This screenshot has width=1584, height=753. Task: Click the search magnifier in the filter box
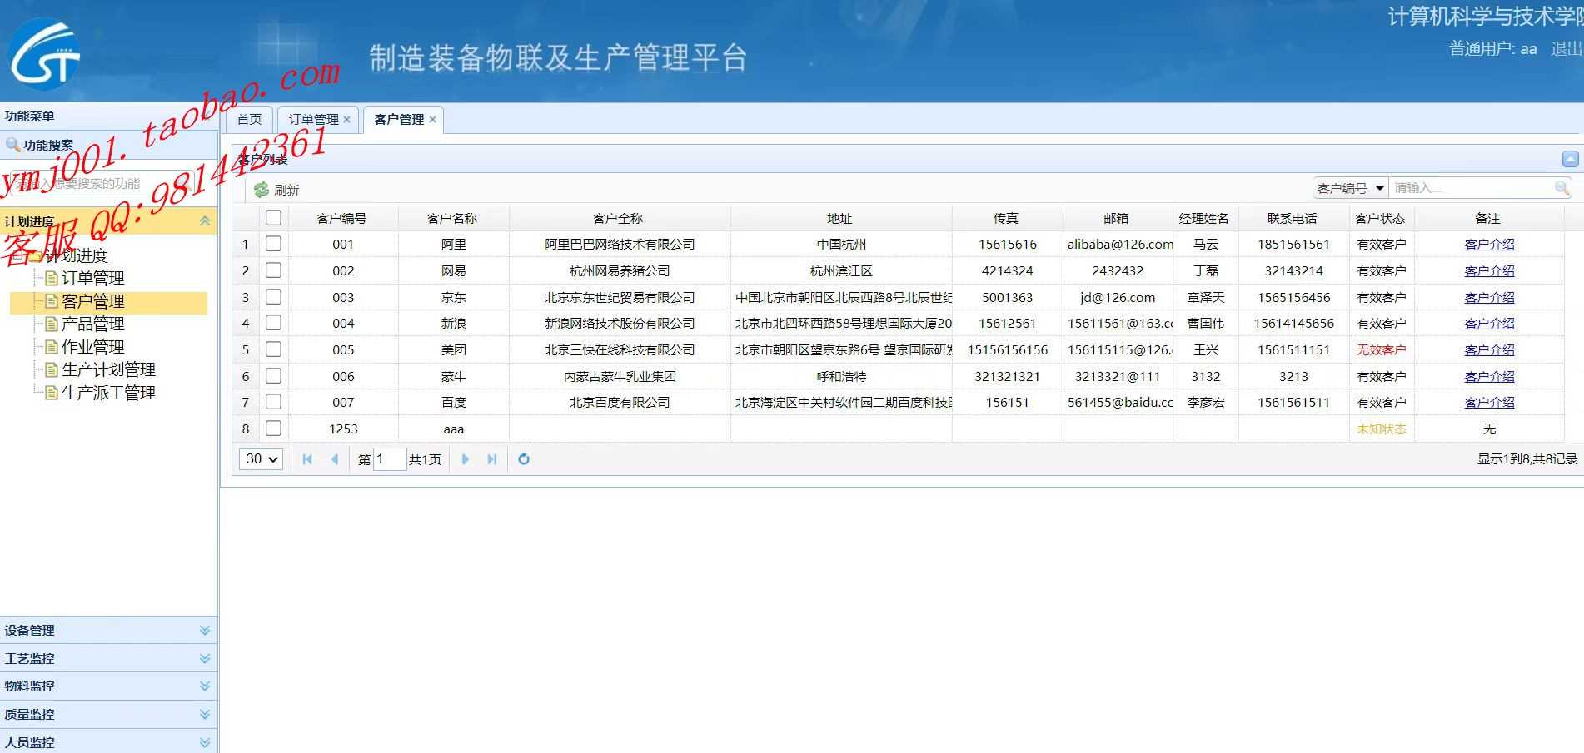point(1562,188)
